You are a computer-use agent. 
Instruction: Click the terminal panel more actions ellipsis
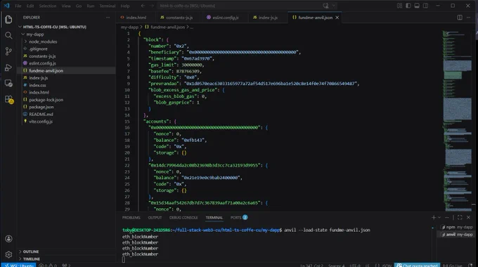point(446,217)
